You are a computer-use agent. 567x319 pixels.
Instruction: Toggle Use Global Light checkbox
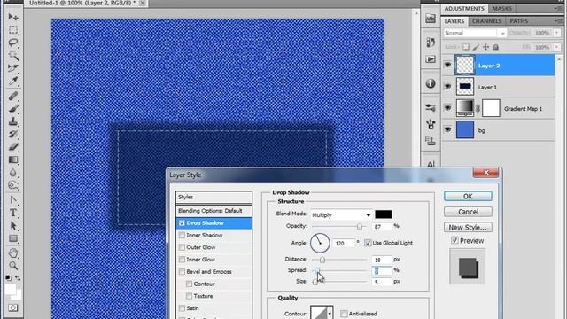point(368,243)
